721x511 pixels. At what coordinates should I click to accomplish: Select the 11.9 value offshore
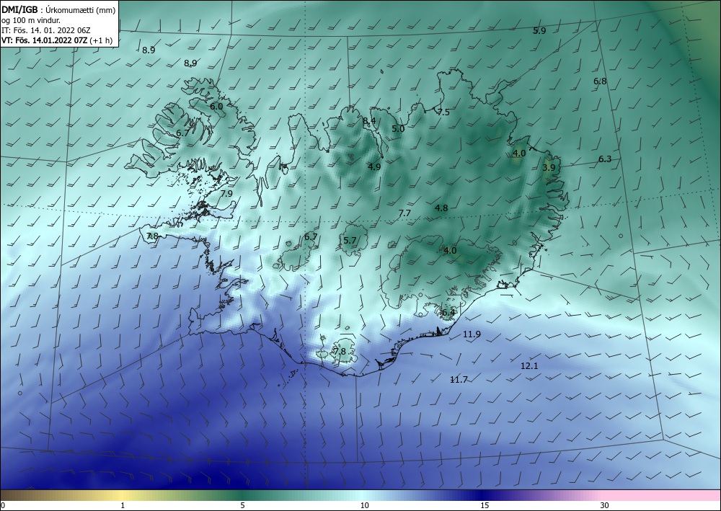(472, 334)
